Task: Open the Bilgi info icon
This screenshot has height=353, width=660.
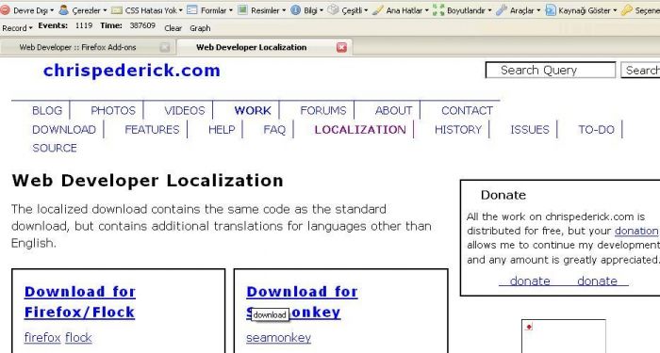Action: coord(296,9)
